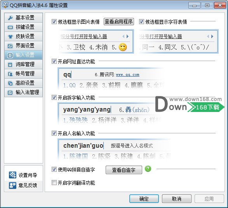The width and height of the screenshot is (228, 208).
Task: Enable 开启字词翻译功能 checkbox
Action: click(54, 182)
